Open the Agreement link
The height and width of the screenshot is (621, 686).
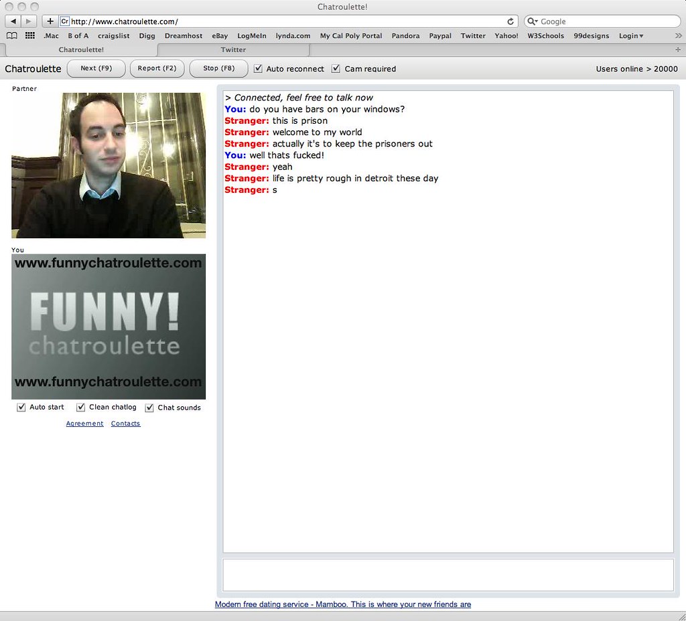(84, 423)
